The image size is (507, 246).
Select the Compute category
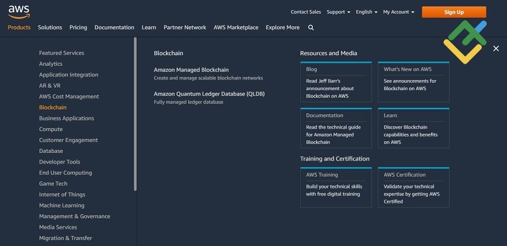pos(51,129)
